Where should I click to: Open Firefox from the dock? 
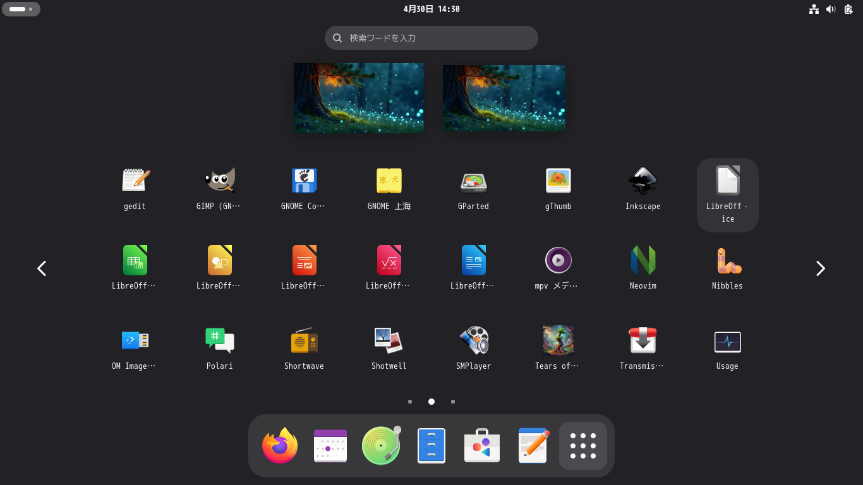280,445
